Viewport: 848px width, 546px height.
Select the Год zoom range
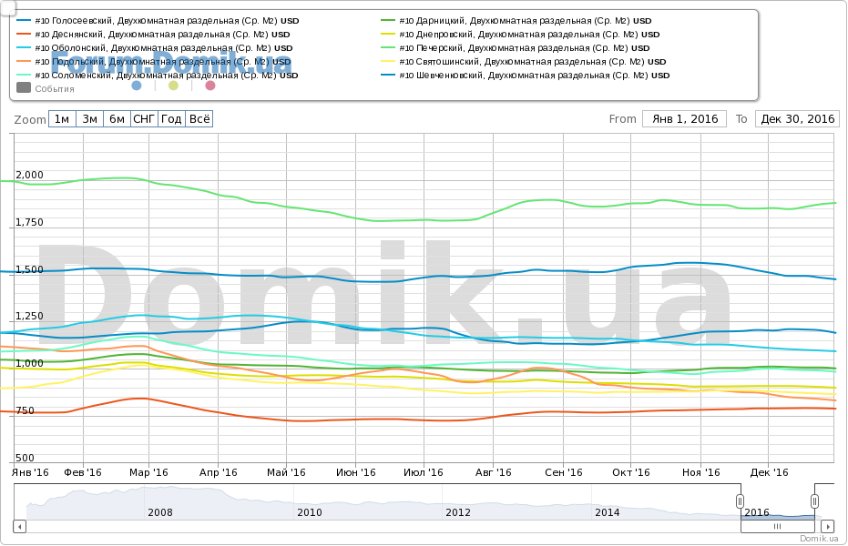[171, 119]
